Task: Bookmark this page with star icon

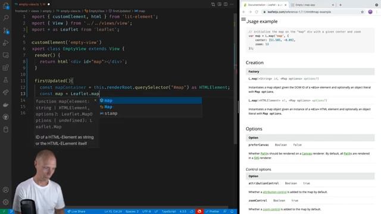Action: (363, 12)
